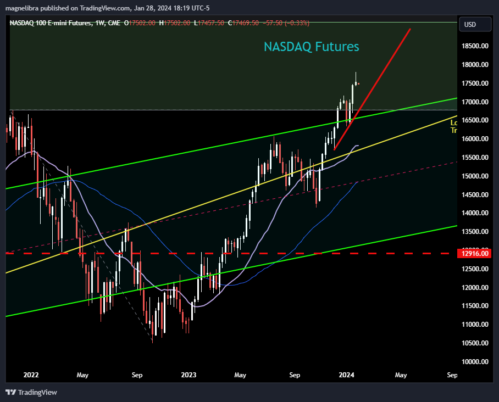Click the 2022 time axis label
The width and height of the screenshot is (499, 402).
point(31,375)
